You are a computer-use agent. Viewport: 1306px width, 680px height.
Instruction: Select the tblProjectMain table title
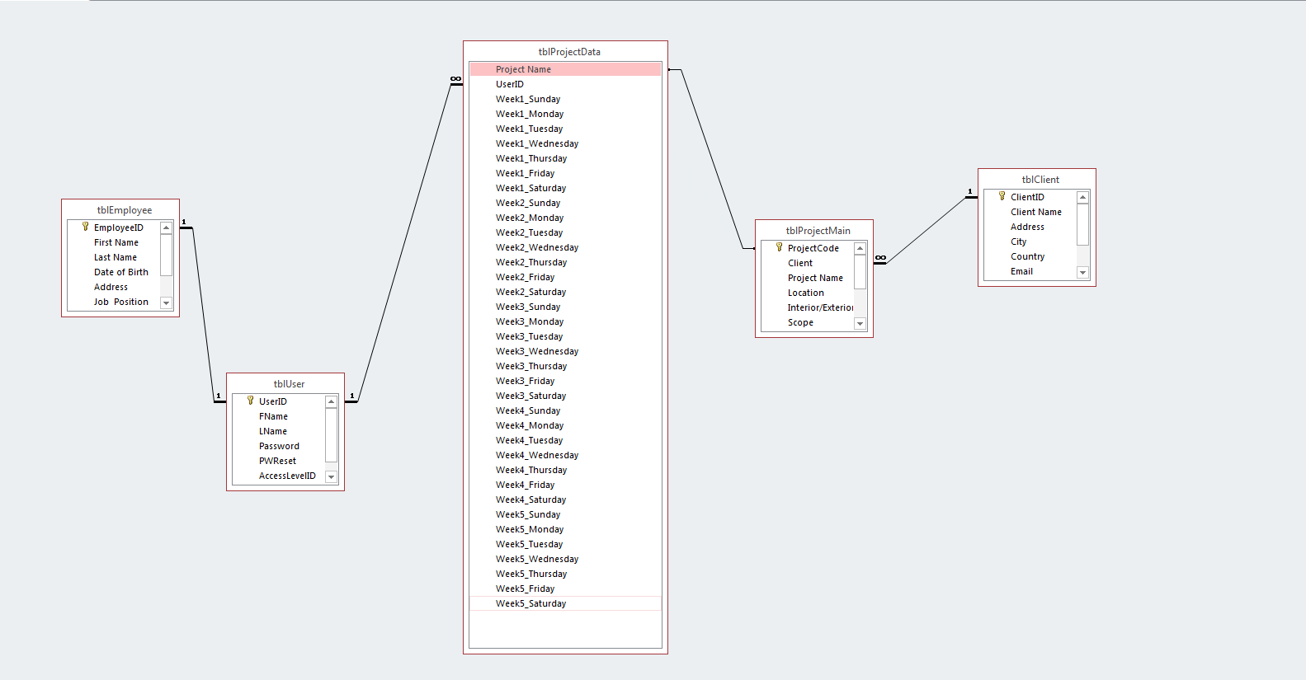click(818, 231)
